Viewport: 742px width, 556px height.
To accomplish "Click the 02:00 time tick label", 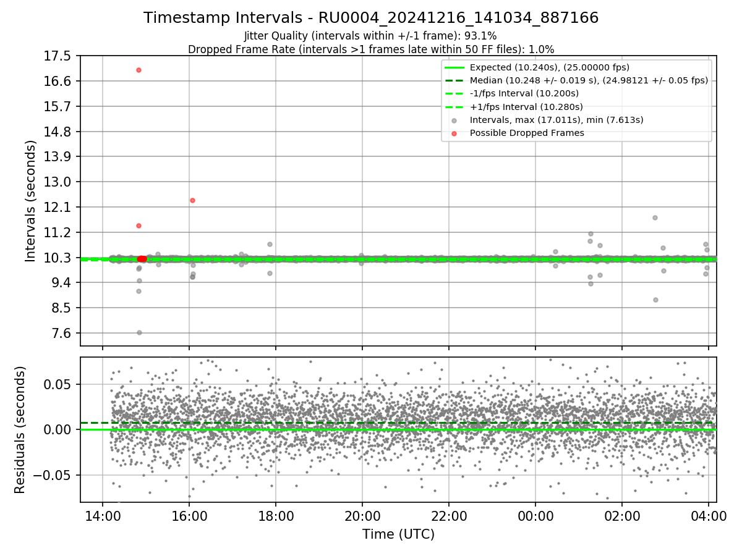I will tap(622, 516).
